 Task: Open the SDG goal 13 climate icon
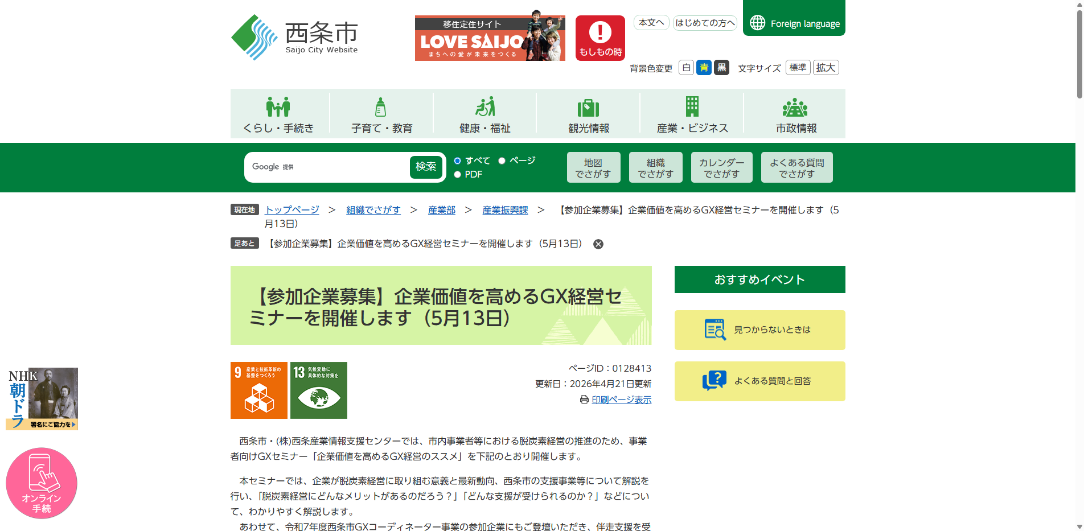click(x=319, y=390)
